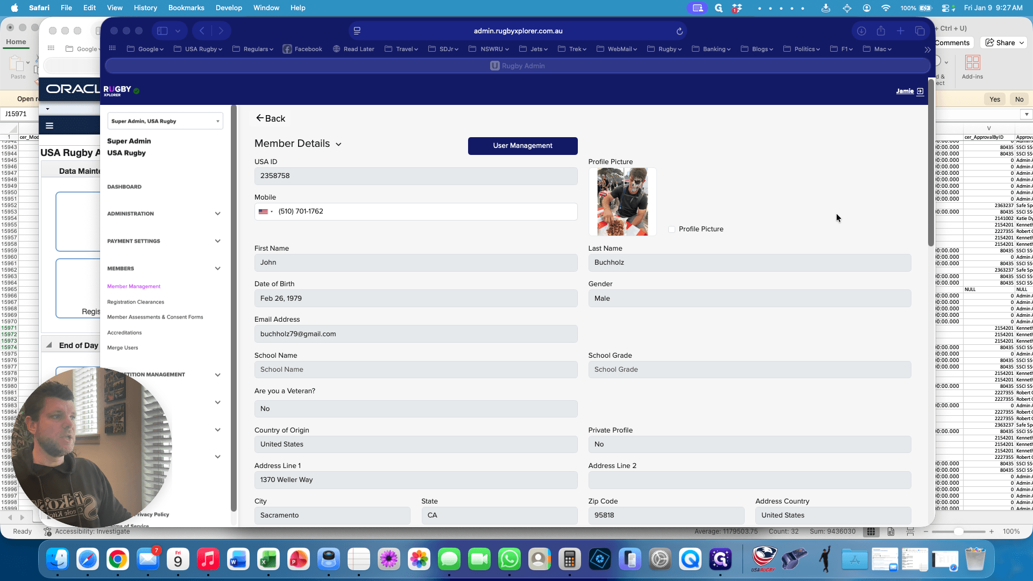Click the Safari downloads icon
This screenshot has width=1033, height=581.
861,31
